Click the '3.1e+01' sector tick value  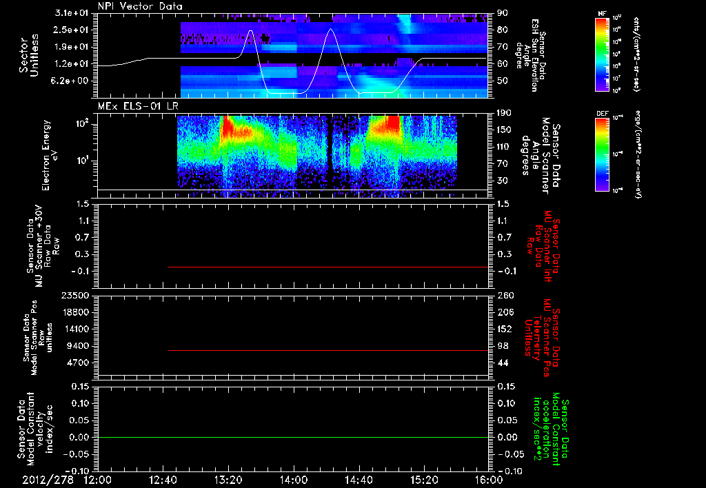pyautogui.click(x=72, y=13)
